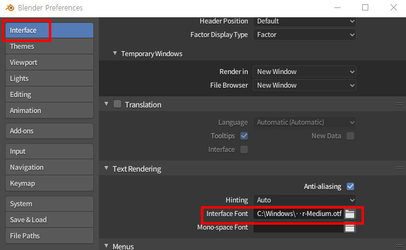Image resolution: width=406 pixels, height=250 pixels.
Task: Open Navigation preferences
Action: coord(49,167)
